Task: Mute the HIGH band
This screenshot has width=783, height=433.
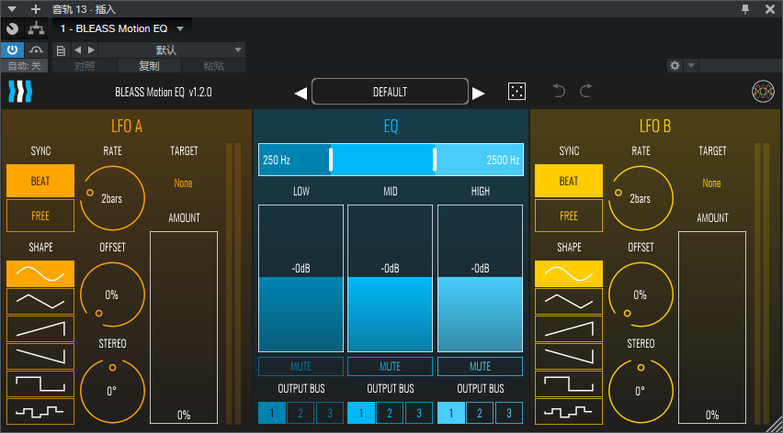Action: point(480,367)
